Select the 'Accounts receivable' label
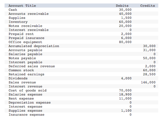 click(x=28, y=14)
